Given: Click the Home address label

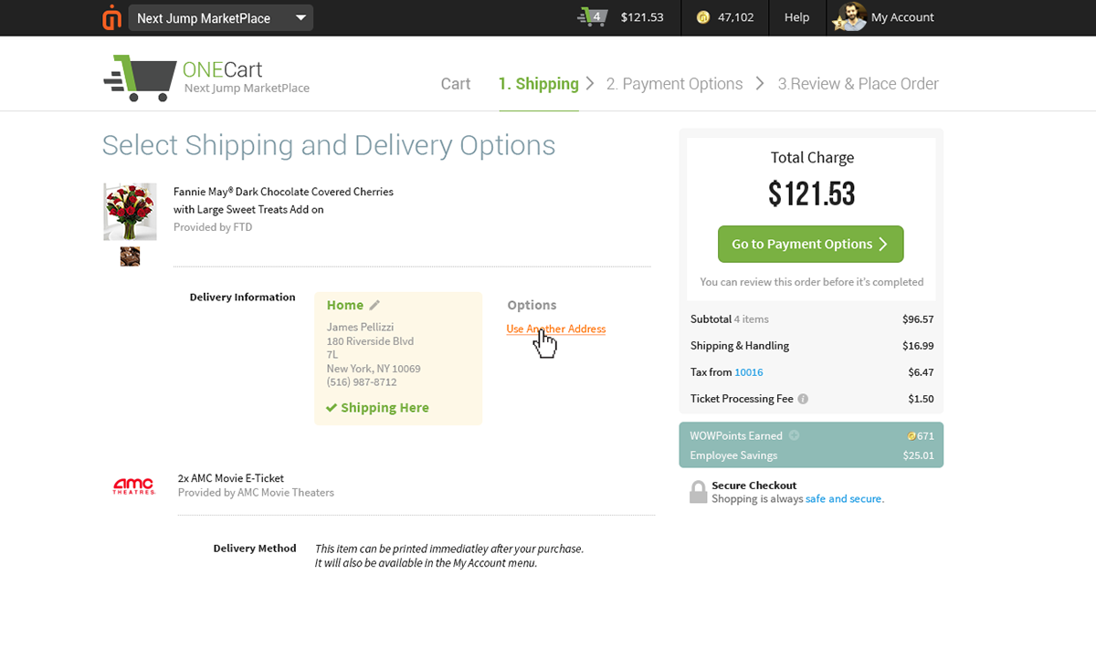Looking at the screenshot, I should (345, 305).
